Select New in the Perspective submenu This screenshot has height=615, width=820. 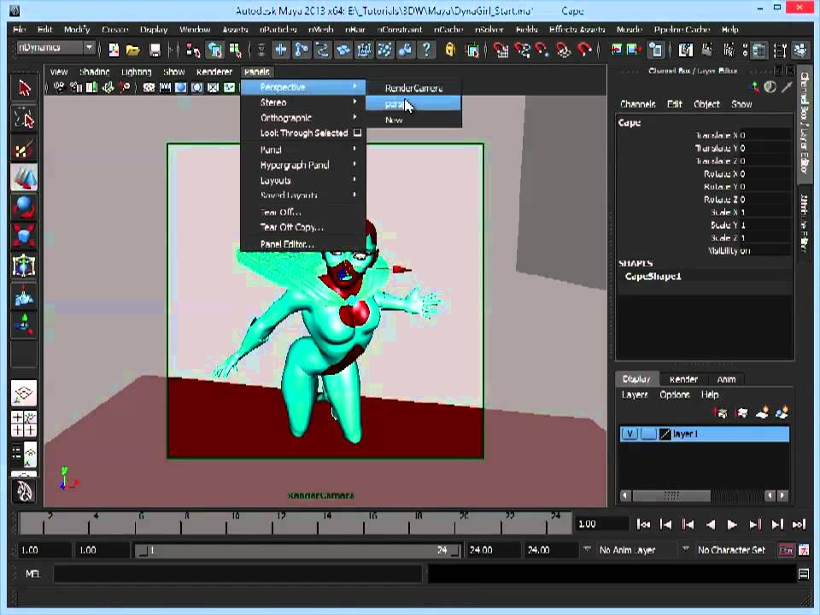[x=413, y=120]
